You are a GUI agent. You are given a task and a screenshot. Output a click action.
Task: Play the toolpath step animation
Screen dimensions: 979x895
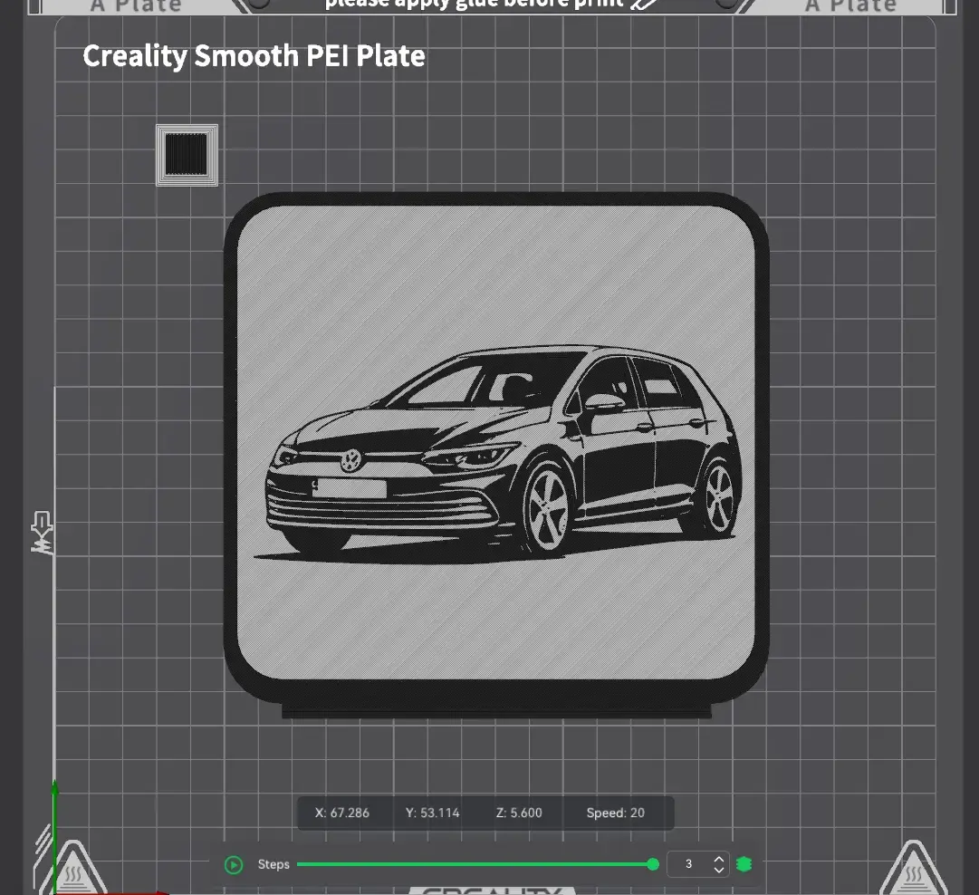(x=234, y=864)
